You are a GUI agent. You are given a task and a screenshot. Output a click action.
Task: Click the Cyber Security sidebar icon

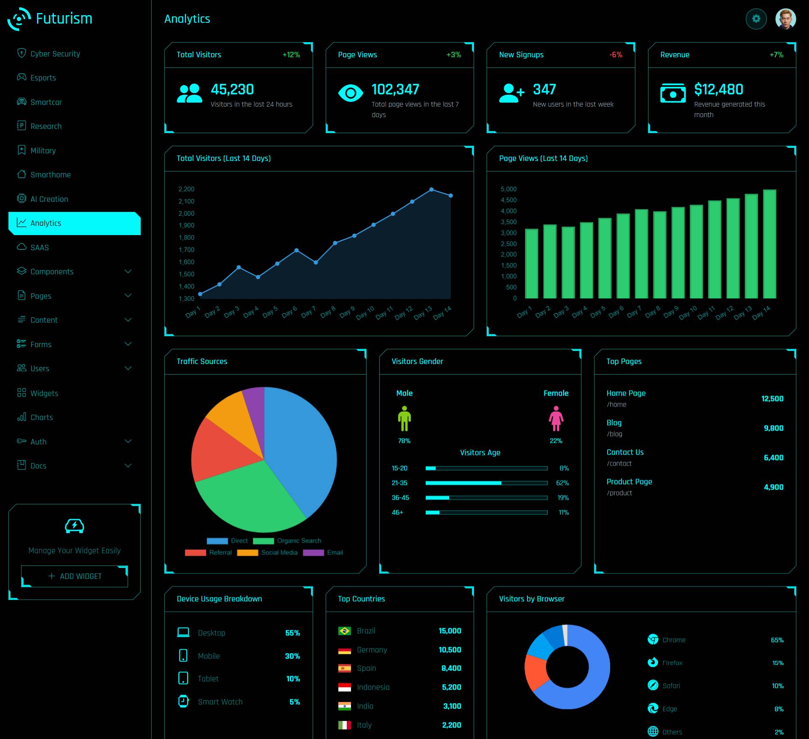(x=21, y=53)
